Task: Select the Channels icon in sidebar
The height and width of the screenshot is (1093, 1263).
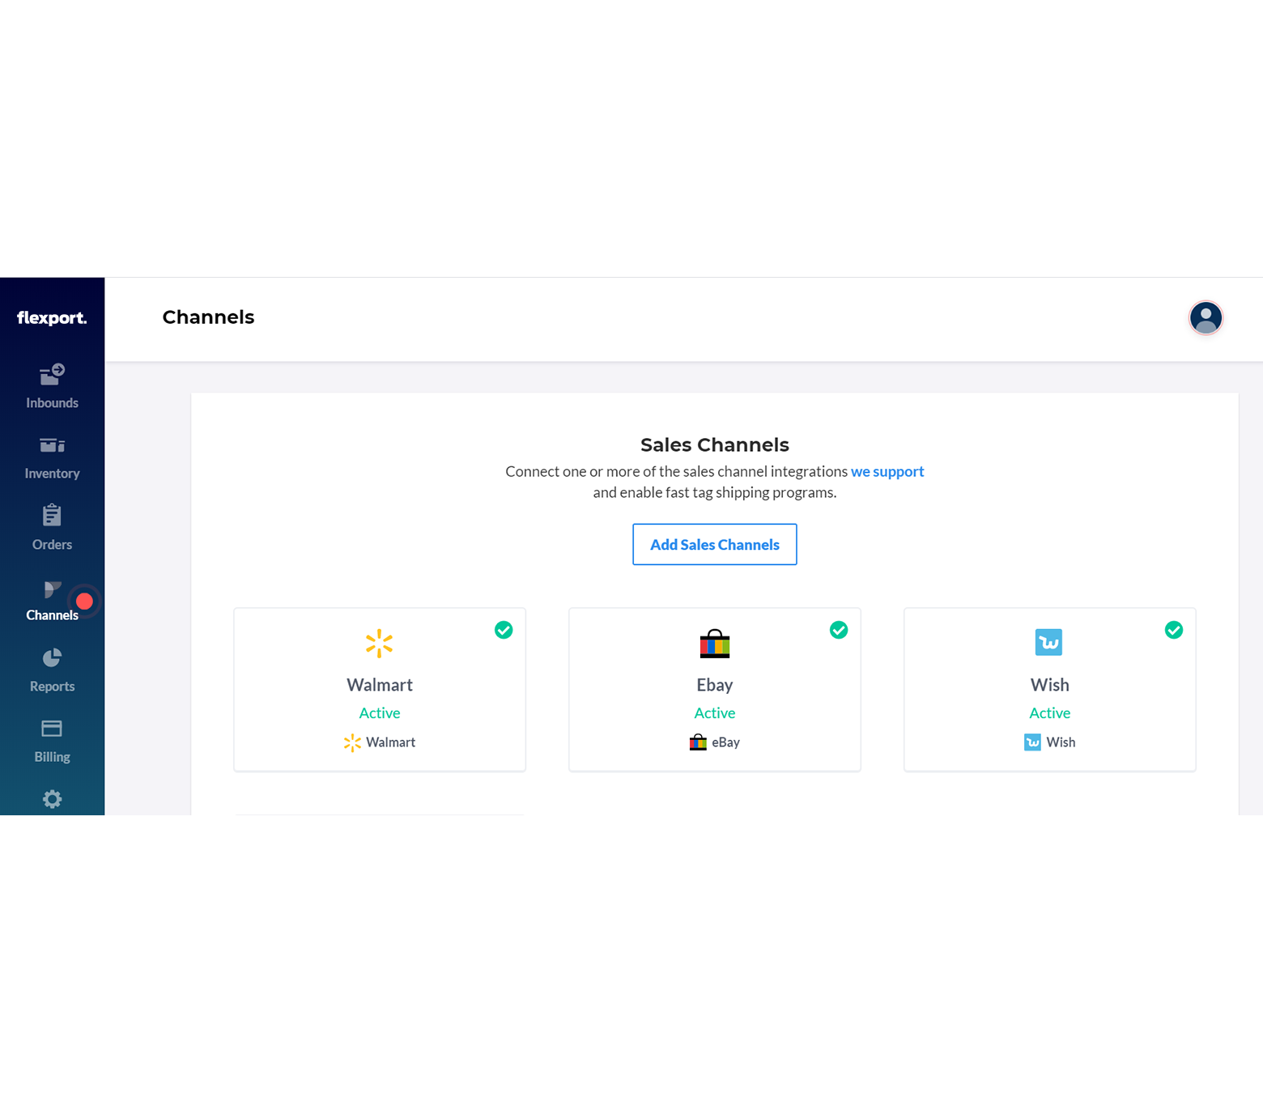Action: coord(53,589)
